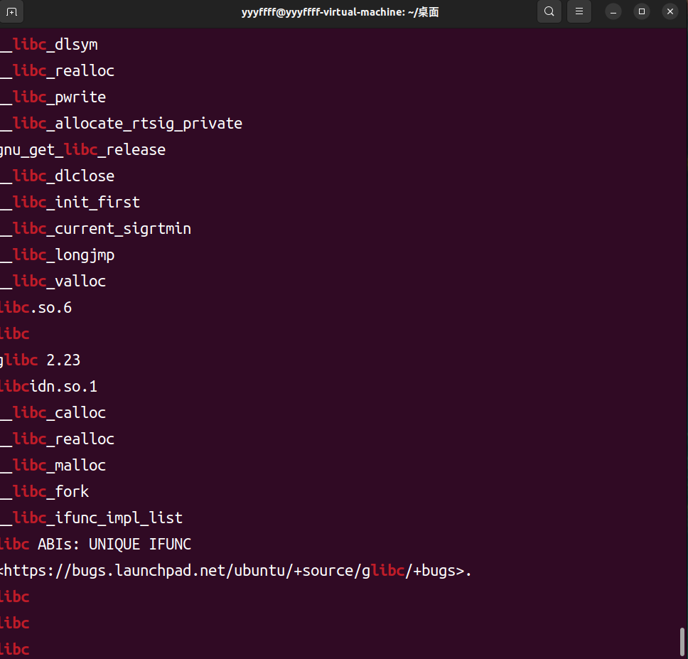Click the search magnifier icon

549,11
